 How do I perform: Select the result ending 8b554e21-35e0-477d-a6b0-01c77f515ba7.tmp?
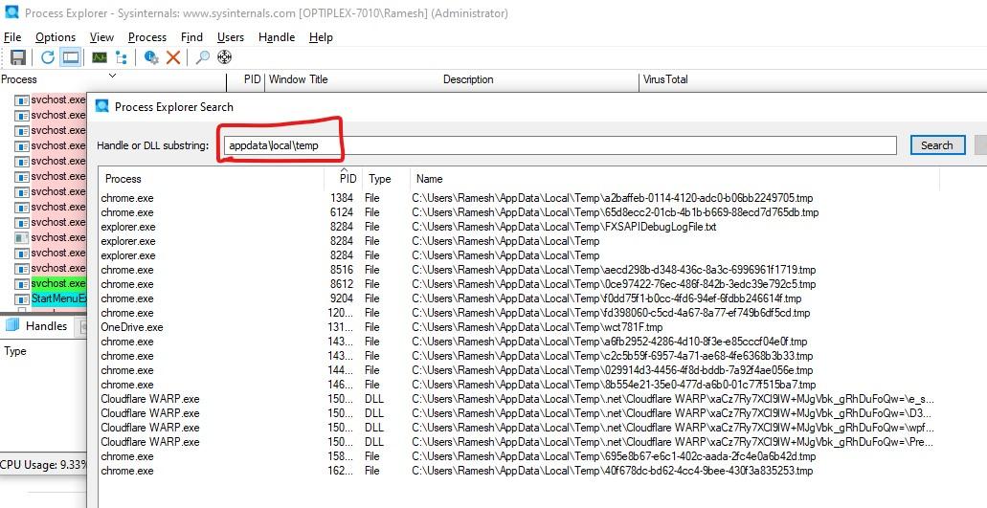(519, 385)
